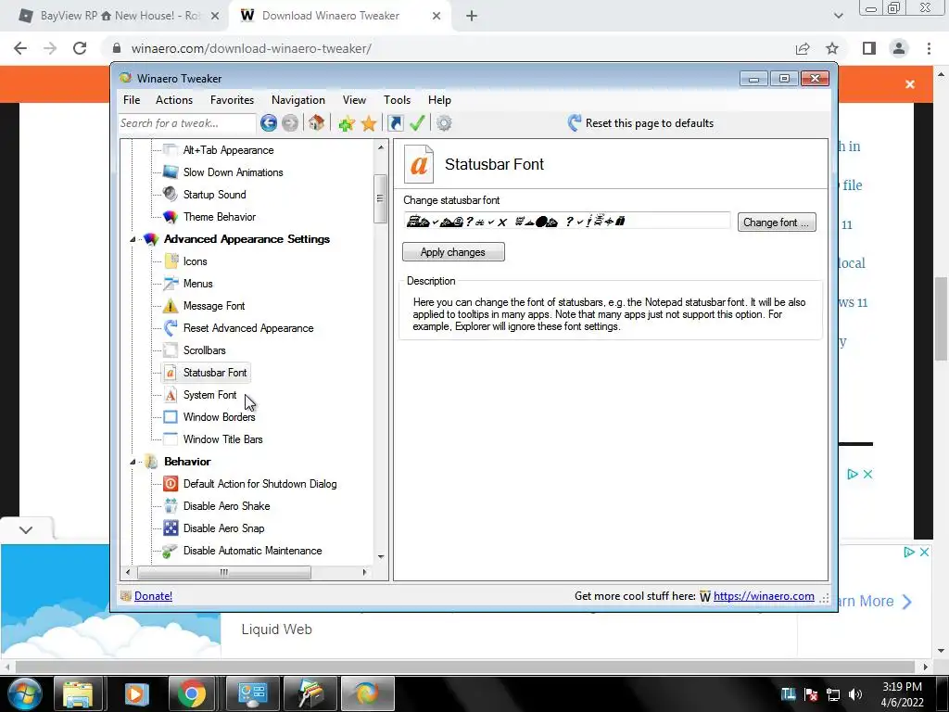Open the browser three-dot menu
The width and height of the screenshot is (949, 712).
click(x=929, y=48)
